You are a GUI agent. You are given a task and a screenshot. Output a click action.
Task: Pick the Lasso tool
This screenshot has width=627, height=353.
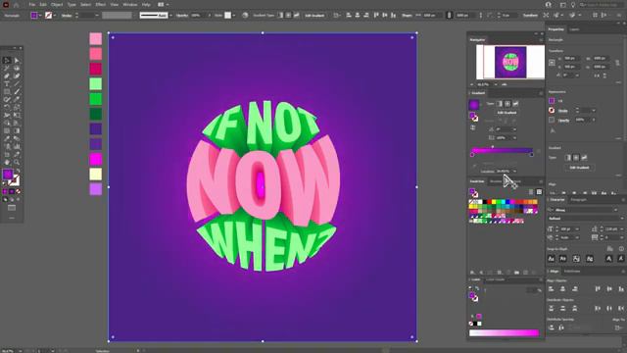click(17, 69)
